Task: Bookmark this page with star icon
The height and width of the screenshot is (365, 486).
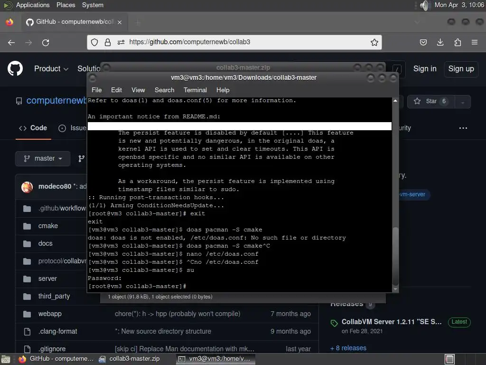Action: (374, 42)
